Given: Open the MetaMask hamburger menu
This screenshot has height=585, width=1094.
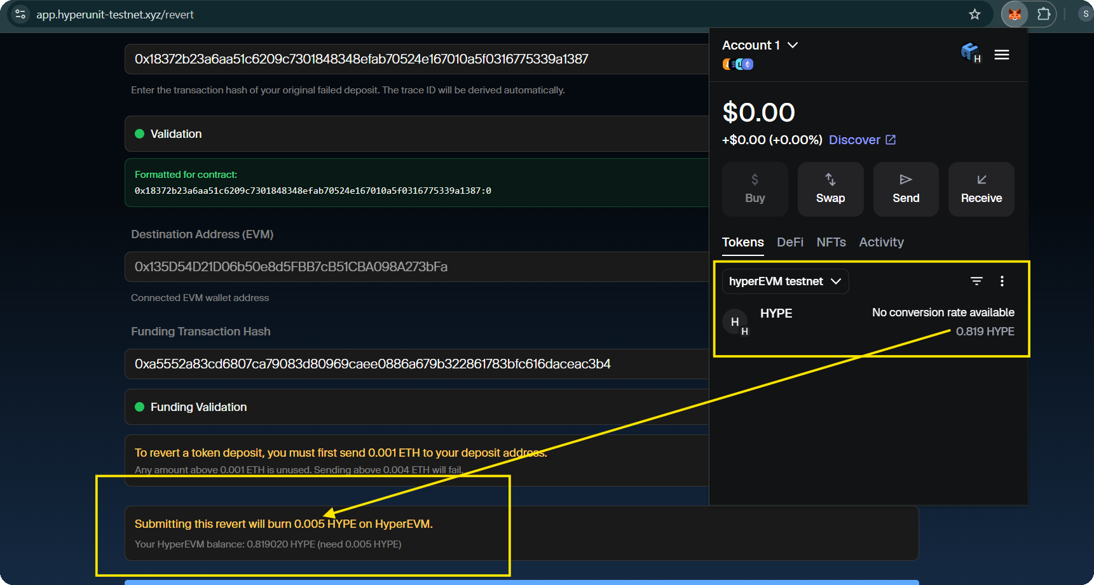Looking at the screenshot, I should [1002, 55].
